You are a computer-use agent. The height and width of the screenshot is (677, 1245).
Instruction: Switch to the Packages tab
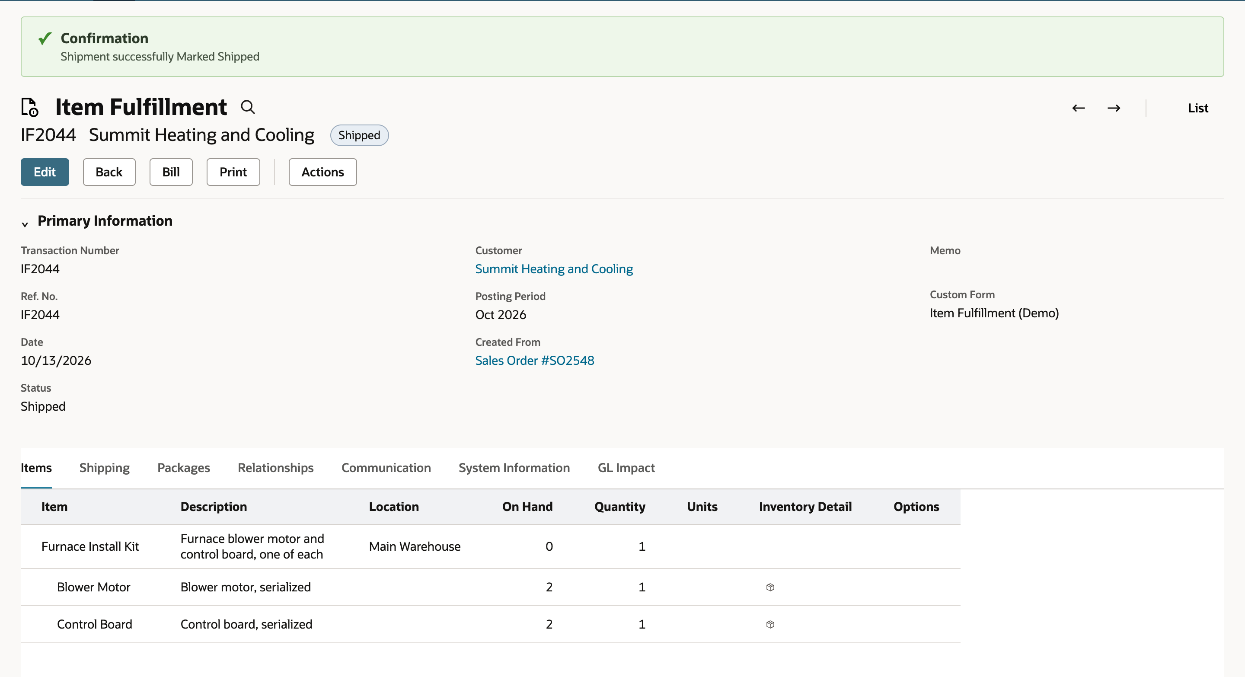coord(184,468)
